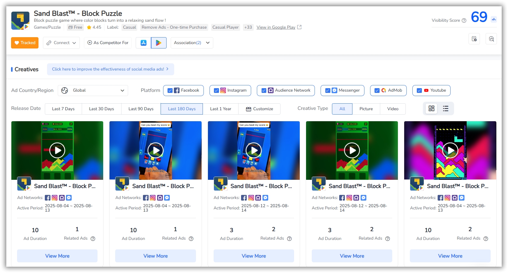
Task: Click the Casual Player label tag
Action: point(226,27)
